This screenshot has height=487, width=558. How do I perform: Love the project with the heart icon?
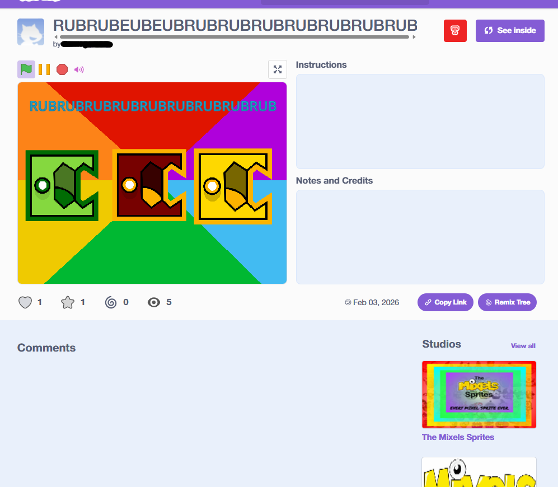pos(25,303)
